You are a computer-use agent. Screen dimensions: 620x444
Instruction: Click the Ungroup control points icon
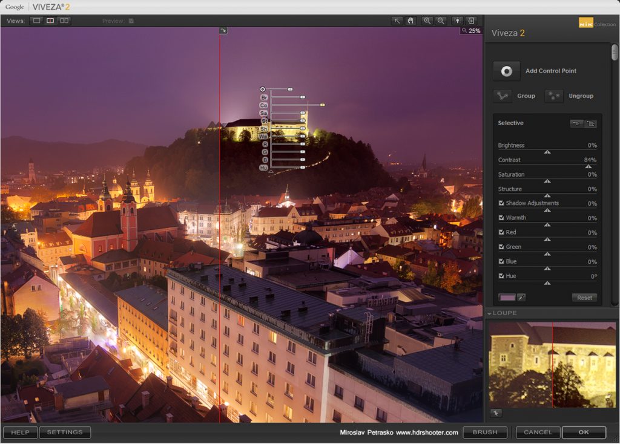coord(553,96)
